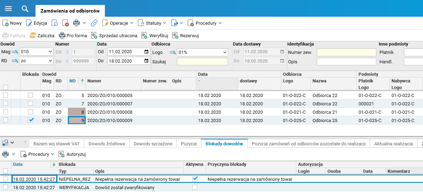
Task: Sort blocks by Data column arrow
Action: click(x=54, y=164)
